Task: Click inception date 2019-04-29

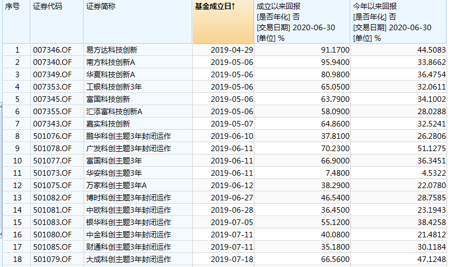Action: point(232,50)
